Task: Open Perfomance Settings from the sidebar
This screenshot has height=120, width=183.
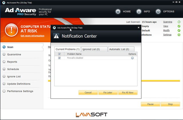Action: coord(22,91)
